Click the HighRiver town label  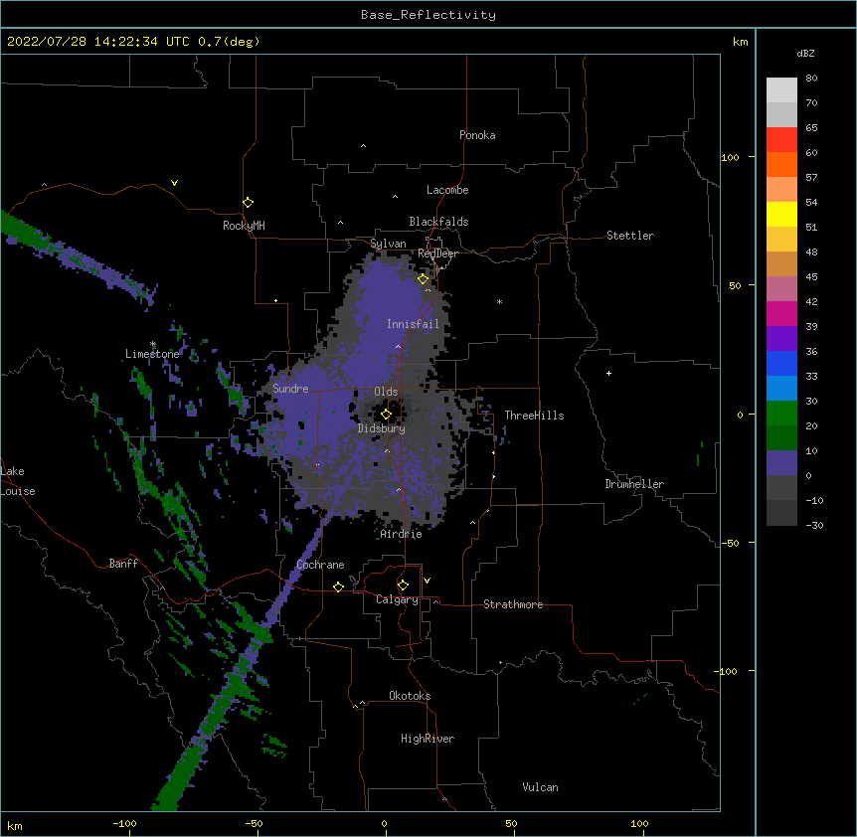pyautogui.click(x=428, y=739)
